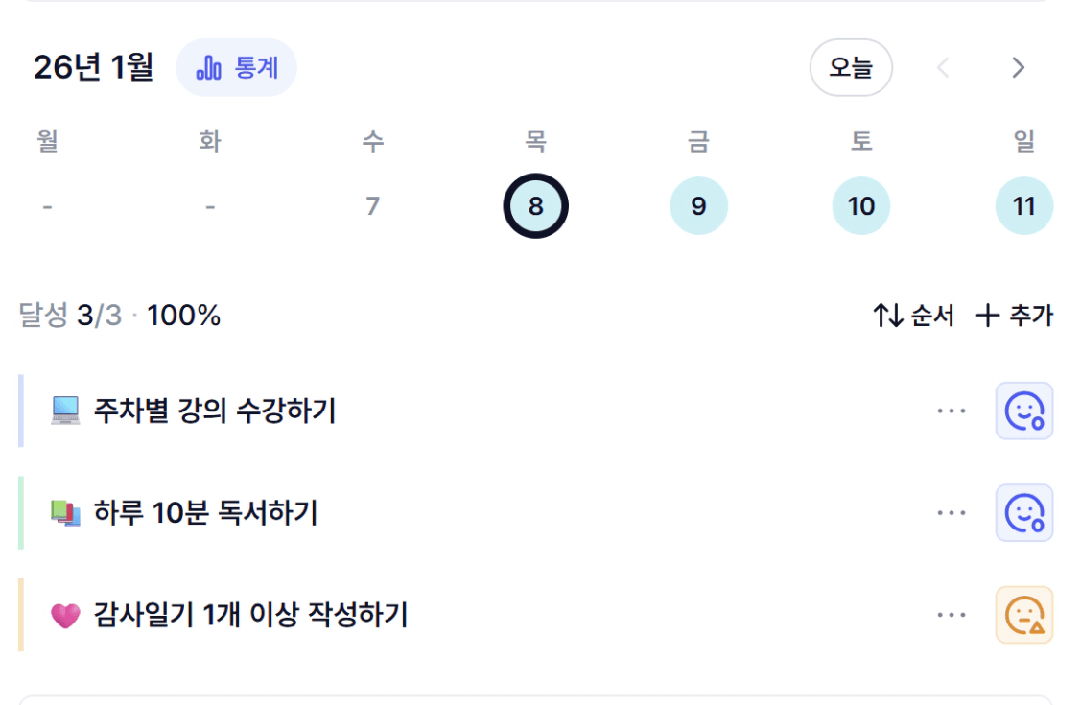Screen dimensions: 1081x705
Task: Select Saturday the 10th in week row
Action: pyautogui.click(x=861, y=206)
